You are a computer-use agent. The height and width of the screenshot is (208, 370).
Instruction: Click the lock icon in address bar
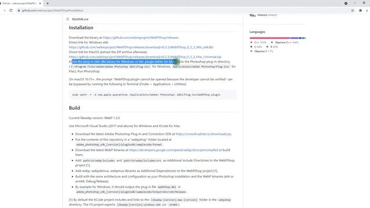click(19, 10)
